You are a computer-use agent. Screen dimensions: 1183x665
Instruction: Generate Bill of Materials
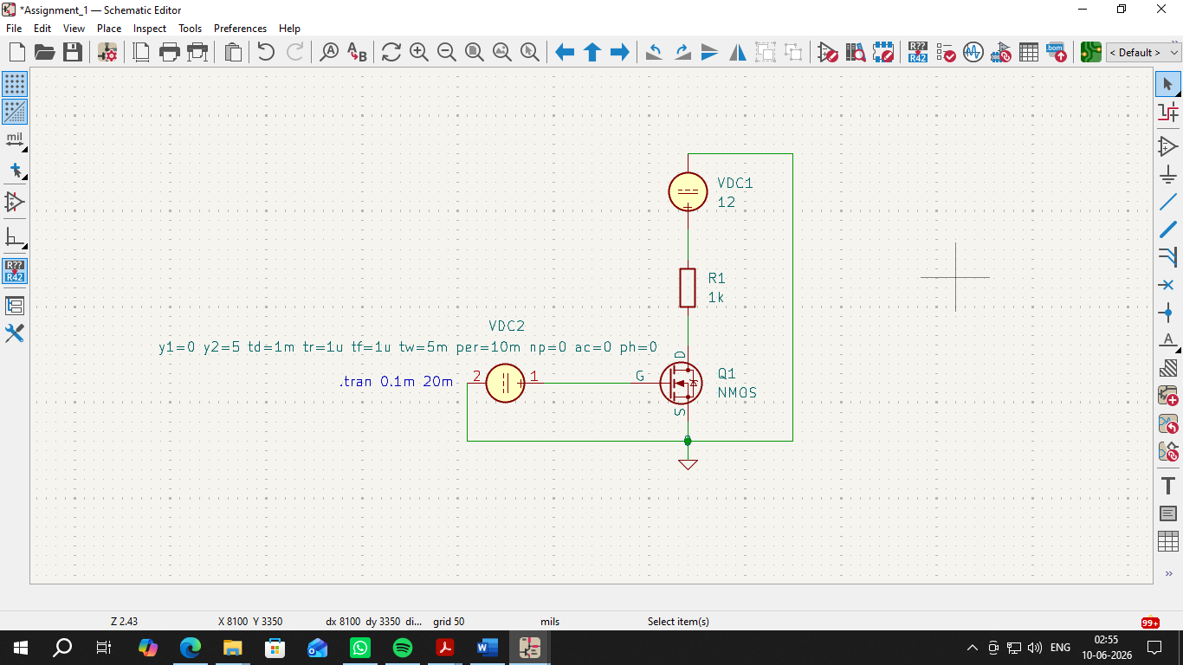[1057, 52]
